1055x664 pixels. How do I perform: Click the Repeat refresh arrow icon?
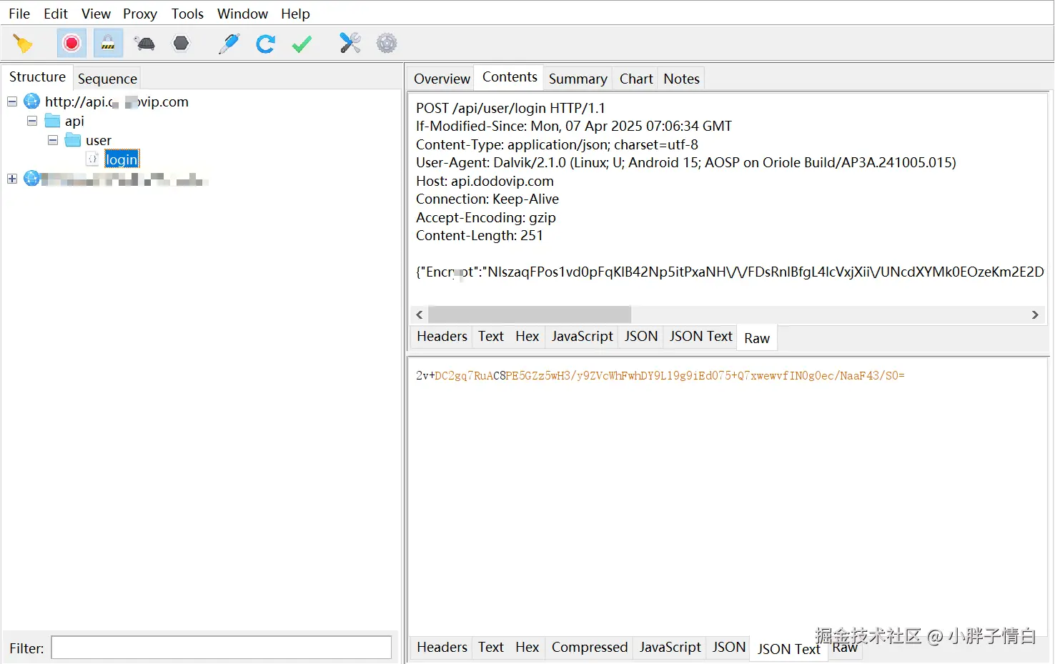[x=265, y=44]
